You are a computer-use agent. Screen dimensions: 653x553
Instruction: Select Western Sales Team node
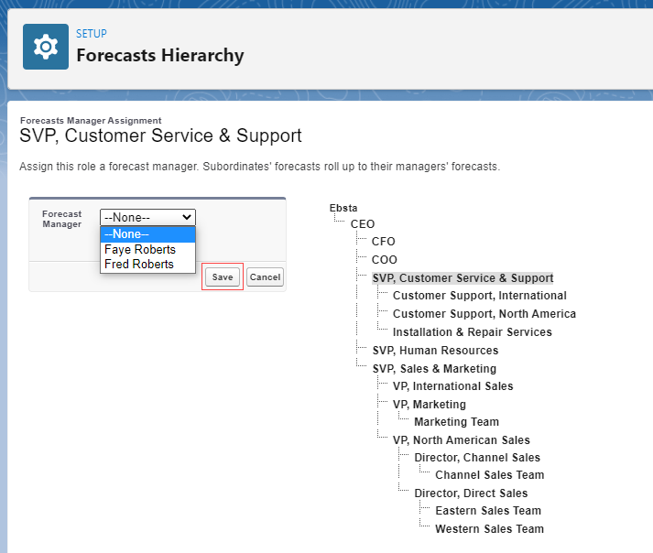click(x=489, y=529)
